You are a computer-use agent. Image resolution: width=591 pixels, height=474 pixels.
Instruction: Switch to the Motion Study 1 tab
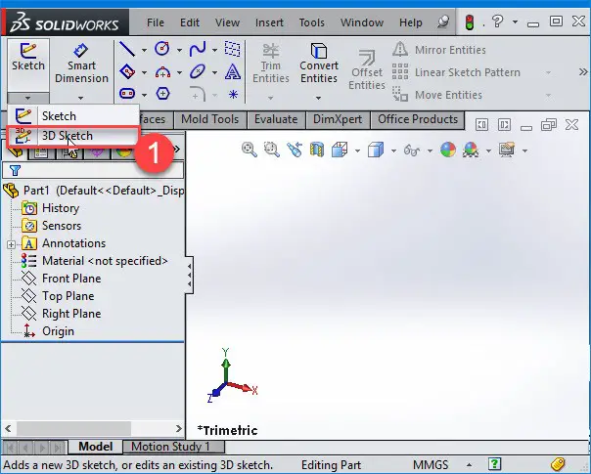[x=173, y=447]
